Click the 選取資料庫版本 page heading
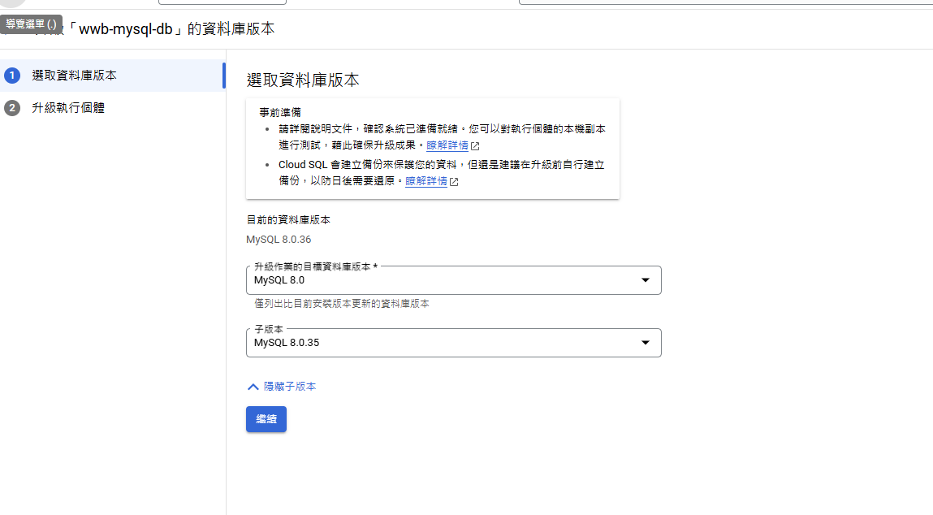 pyautogui.click(x=303, y=80)
